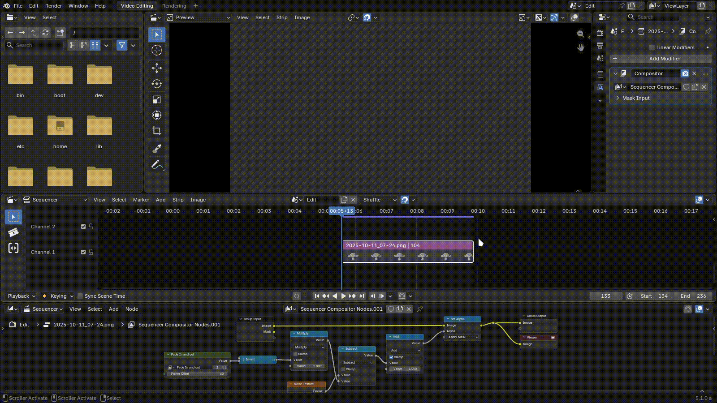Toggle Clamp checkbox in the Add node
Image resolution: width=717 pixels, height=403 pixels.
[x=391, y=357]
